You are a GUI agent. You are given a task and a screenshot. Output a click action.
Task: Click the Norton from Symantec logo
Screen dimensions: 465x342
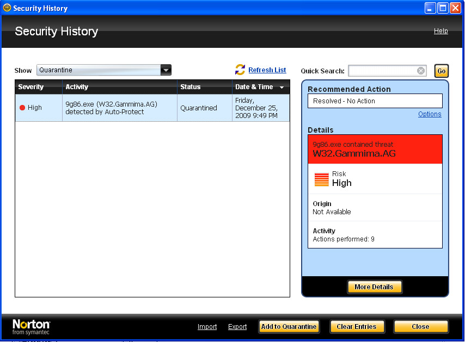click(x=31, y=327)
